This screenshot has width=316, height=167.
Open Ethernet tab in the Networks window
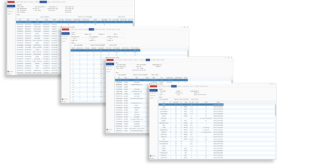tap(206, 86)
